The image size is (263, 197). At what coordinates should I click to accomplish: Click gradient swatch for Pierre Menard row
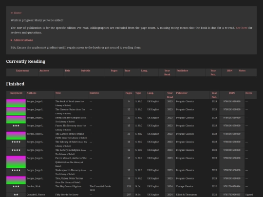coord(16,162)
